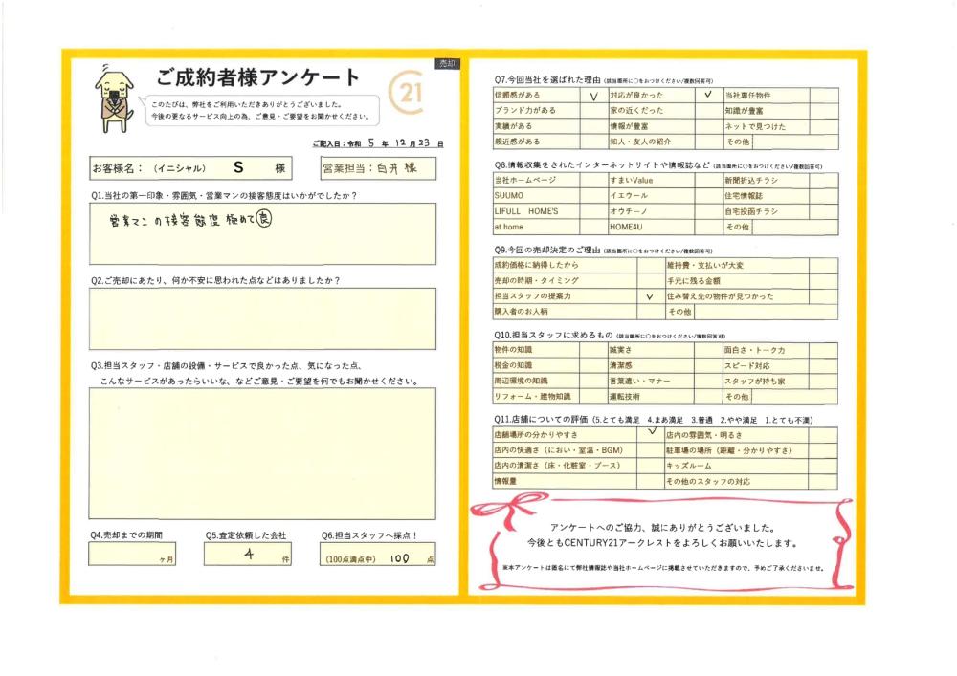The image size is (957, 676).
Task: Mark the 店舗場所の分かりやすさ rating box
Action: point(650,434)
